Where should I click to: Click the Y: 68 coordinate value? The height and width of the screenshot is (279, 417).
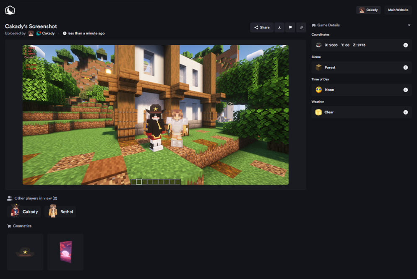[345, 45]
